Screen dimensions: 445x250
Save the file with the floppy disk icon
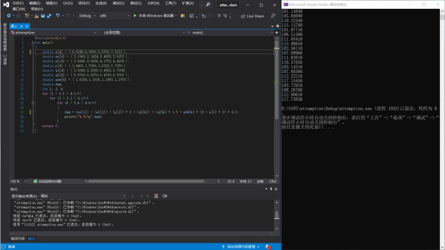click(x=43, y=16)
